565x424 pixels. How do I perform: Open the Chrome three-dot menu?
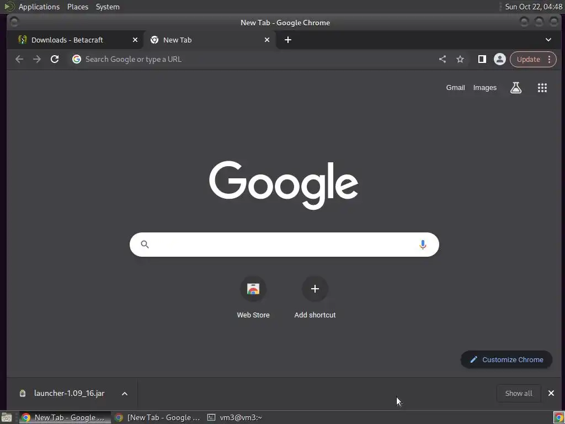pos(550,59)
